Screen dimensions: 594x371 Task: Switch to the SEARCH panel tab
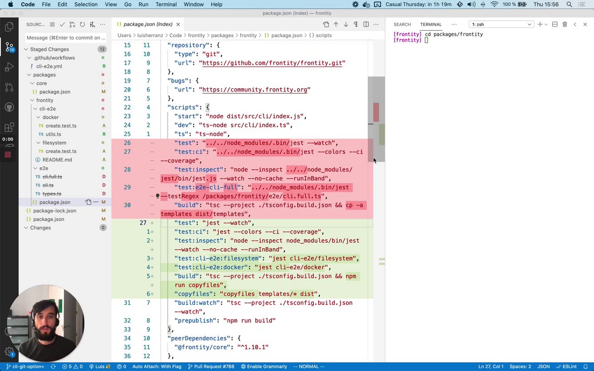[x=402, y=24]
